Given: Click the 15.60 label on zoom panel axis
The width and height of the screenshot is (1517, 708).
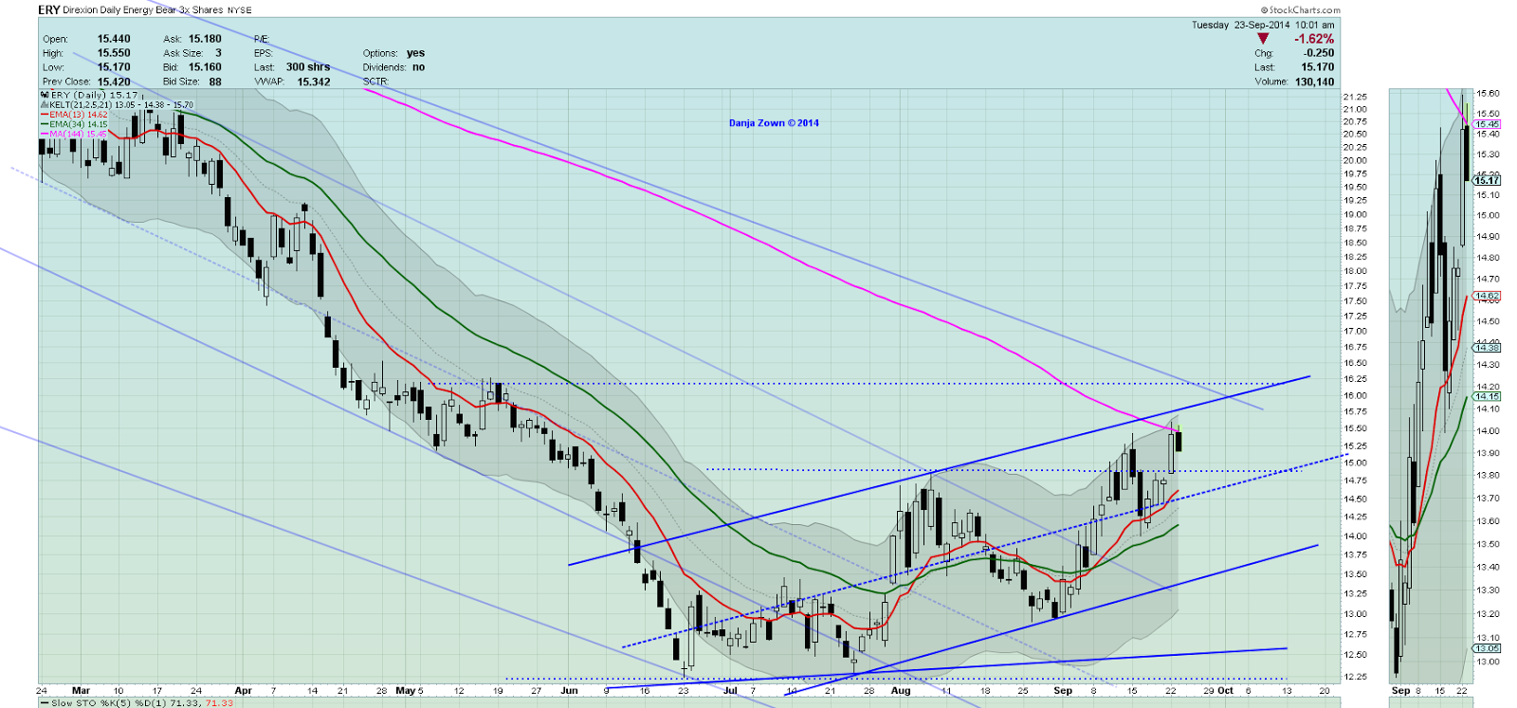Looking at the screenshot, I should (x=1488, y=94).
